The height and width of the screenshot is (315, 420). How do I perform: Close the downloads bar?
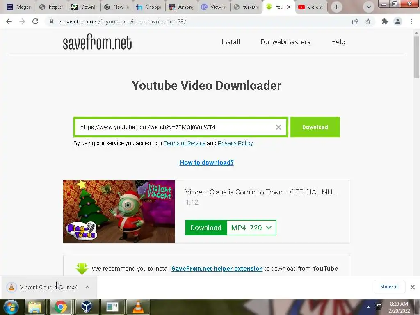[x=413, y=287]
